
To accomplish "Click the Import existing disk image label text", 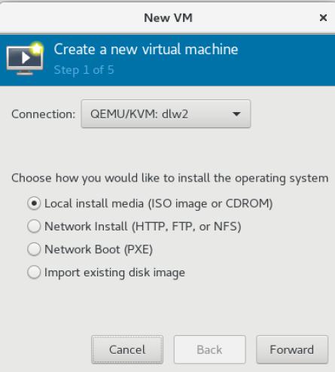I will pyautogui.click(x=114, y=273).
